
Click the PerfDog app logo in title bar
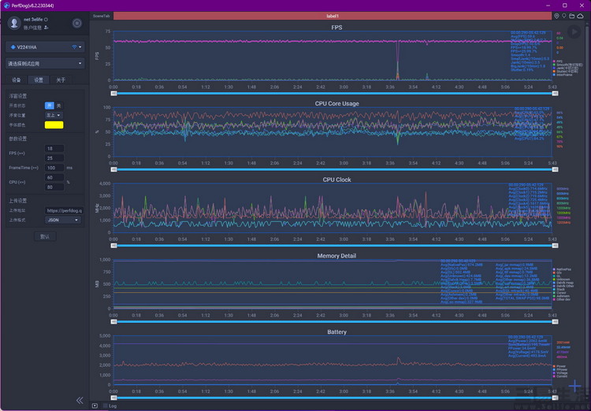6,6
